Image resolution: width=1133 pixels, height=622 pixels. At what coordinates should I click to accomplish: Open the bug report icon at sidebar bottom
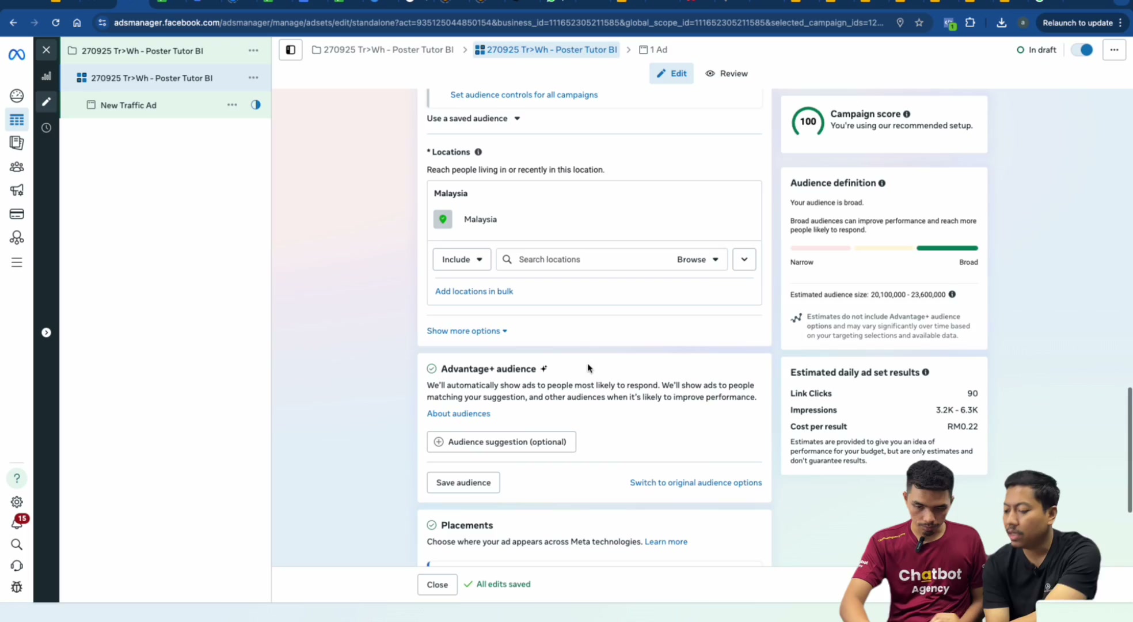click(17, 587)
